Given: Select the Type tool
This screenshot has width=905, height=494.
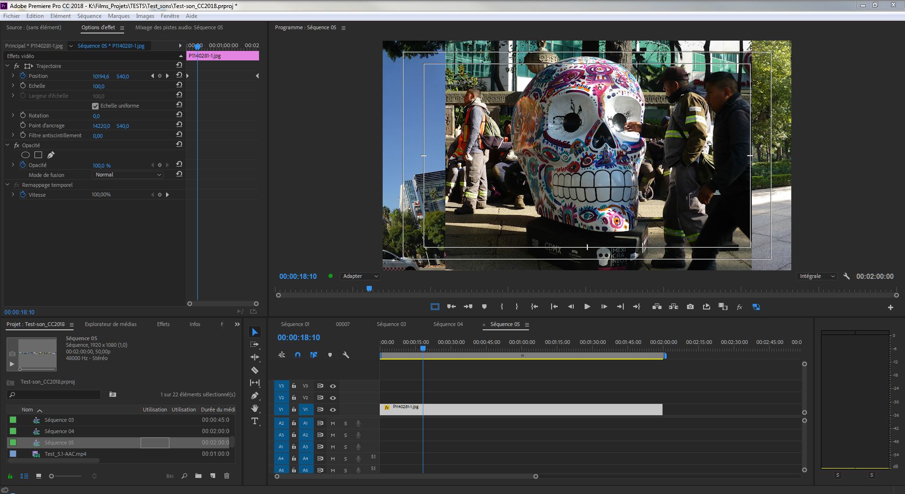Looking at the screenshot, I should (255, 421).
